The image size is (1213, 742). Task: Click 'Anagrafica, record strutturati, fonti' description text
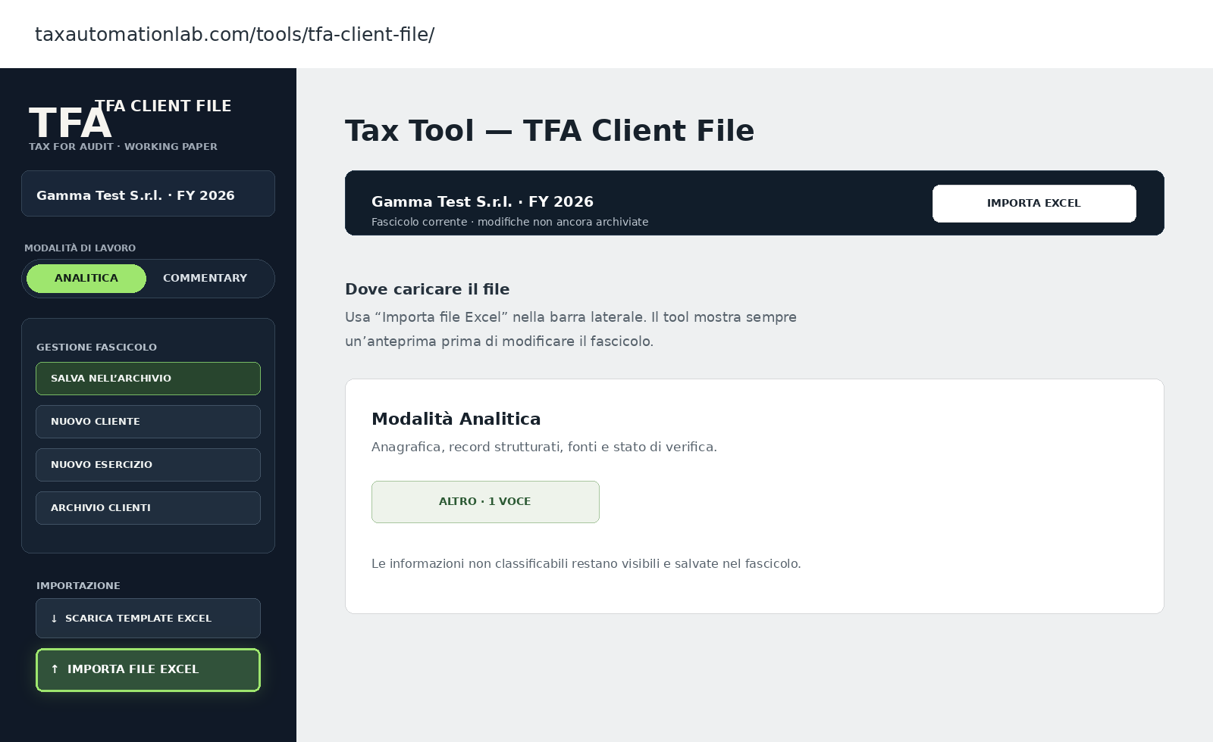pos(544,447)
